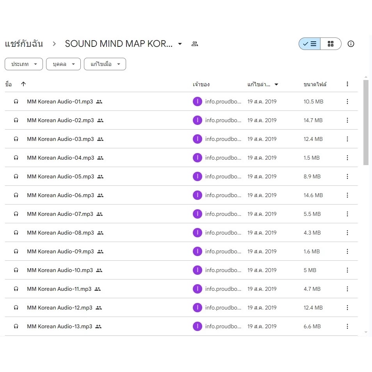Open the แก้ไขเมื่อ filter dropdown
The image size is (372, 372).
[105, 64]
